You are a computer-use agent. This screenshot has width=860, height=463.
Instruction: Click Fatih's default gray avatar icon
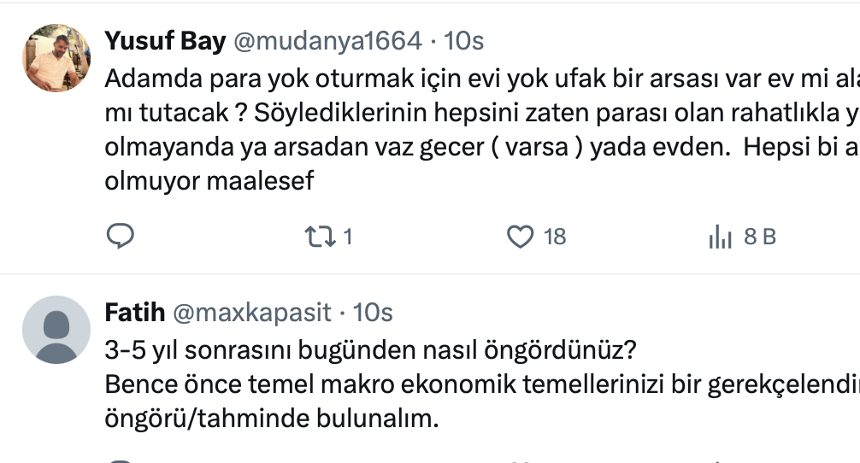tap(56, 330)
